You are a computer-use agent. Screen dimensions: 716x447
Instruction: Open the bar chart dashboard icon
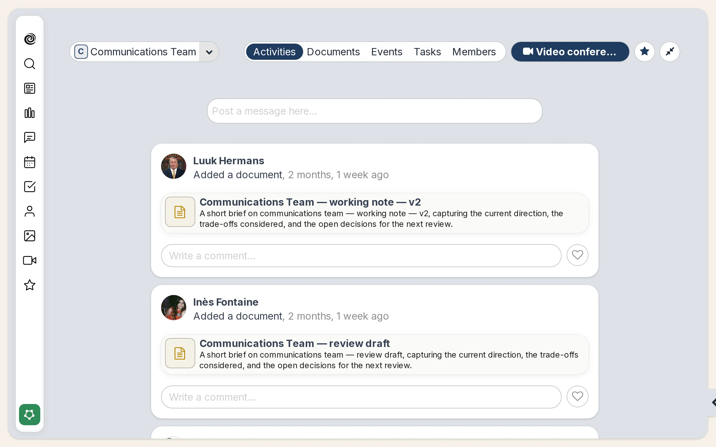click(x=30, y=113)
